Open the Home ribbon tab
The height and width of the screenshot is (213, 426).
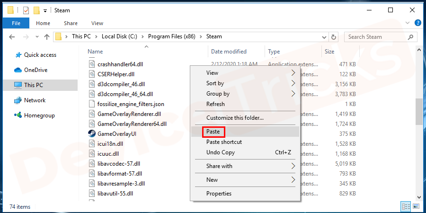[43, 23]
